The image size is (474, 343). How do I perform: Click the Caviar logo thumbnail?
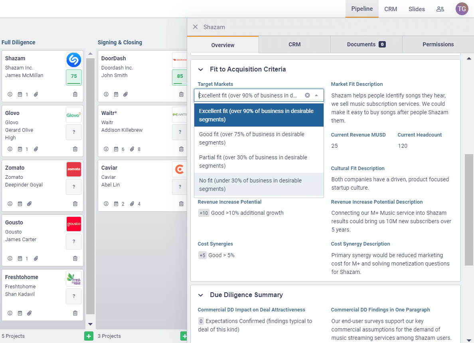pyautogui.click(x=180, y=169)
